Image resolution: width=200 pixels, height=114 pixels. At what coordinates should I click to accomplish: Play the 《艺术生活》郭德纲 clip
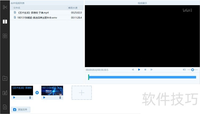click(14, 97)
